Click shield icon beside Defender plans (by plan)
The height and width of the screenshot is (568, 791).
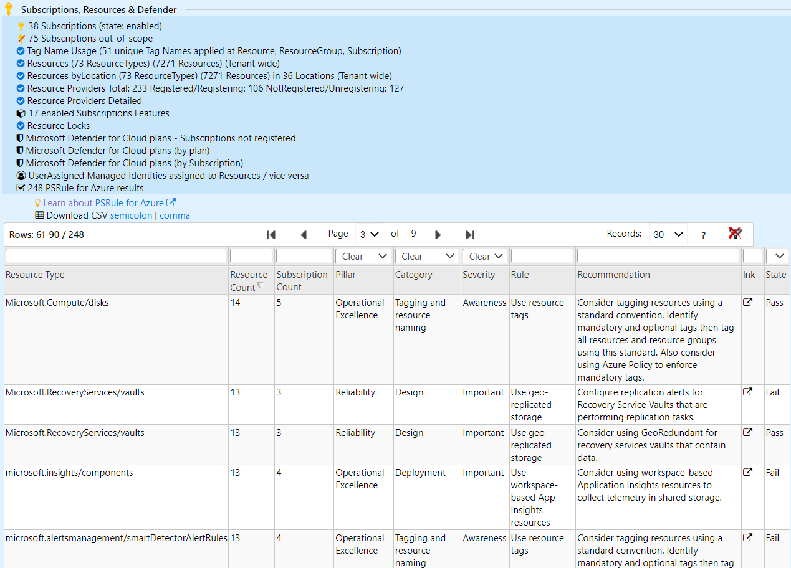pos(20,151)
